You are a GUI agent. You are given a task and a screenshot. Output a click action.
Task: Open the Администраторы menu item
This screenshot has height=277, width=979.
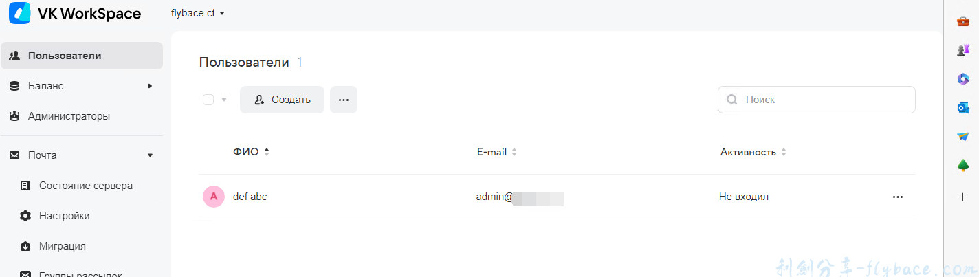point(69,116)
